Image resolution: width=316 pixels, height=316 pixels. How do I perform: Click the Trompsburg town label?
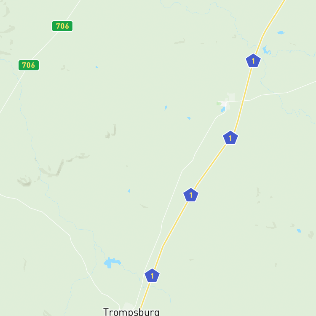(x=131, y=312)
